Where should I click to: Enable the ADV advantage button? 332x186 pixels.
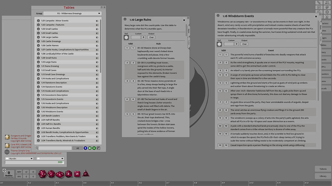pyautogui.click(x=19, y=172)
